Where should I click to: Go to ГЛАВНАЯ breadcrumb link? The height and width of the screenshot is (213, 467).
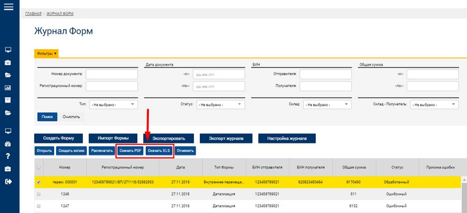click(33, 14)
